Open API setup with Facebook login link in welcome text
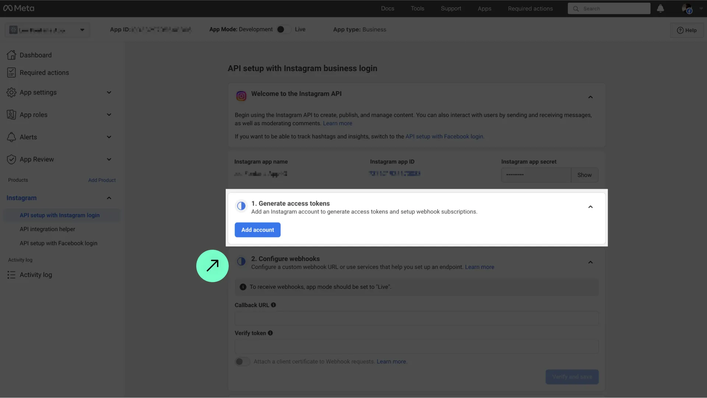The image size is (707, 398). pos(445,136)
